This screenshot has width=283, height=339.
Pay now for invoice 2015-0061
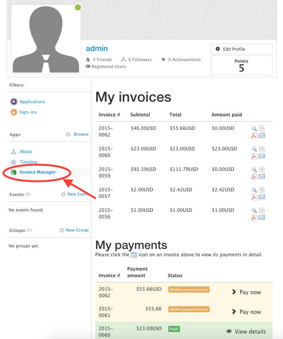(x=247, y=312)
